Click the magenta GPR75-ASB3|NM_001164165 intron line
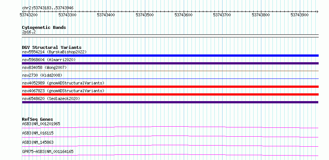 click(170, 155)
